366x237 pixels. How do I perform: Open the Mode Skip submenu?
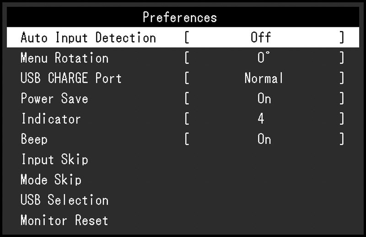(x=51, y=180)
